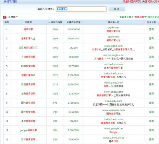Viewport: 159px width, 144px height.
Task: Visit the renrou.baigle.com link
Action: [x=114, y=55]
